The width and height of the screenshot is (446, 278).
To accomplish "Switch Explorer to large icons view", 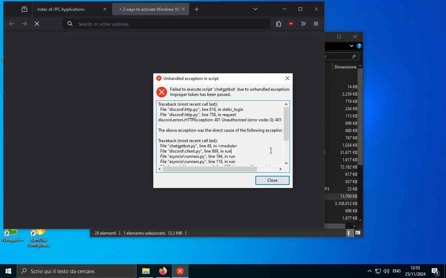I will coord(358,233).
